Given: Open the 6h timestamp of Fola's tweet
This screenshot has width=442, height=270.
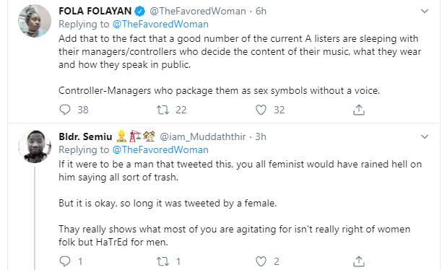Looking at the screenshot, I should 261,11.
